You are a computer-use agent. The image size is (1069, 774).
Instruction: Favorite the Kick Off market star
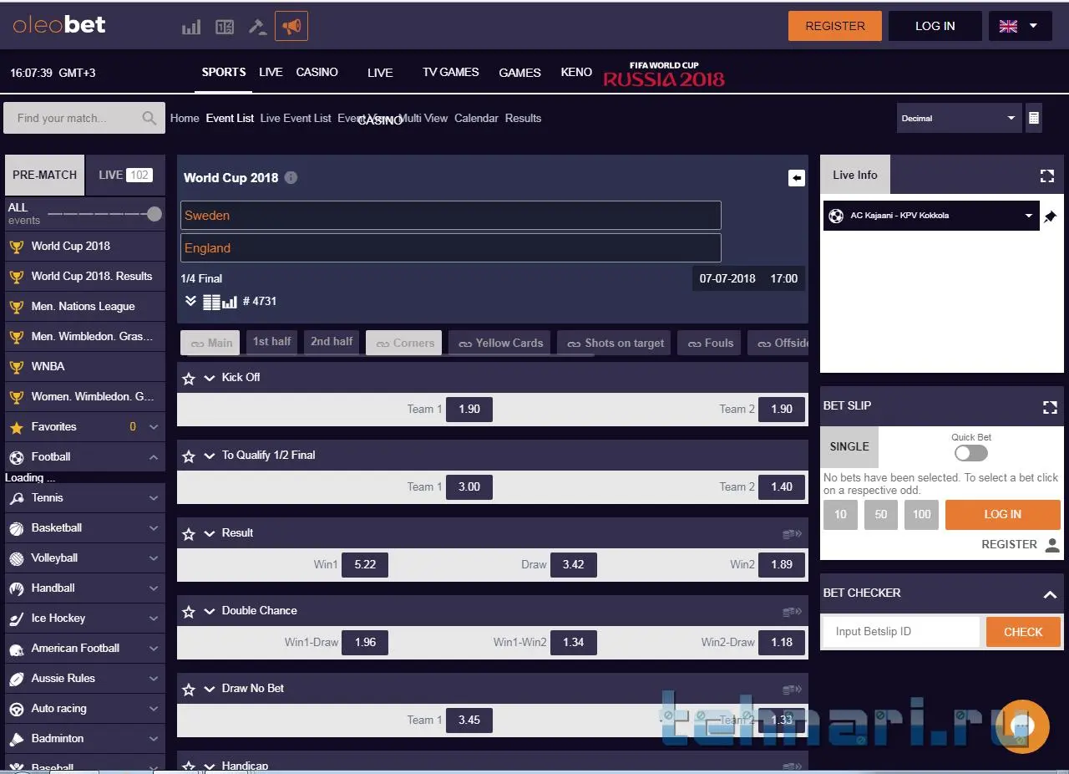189,379
